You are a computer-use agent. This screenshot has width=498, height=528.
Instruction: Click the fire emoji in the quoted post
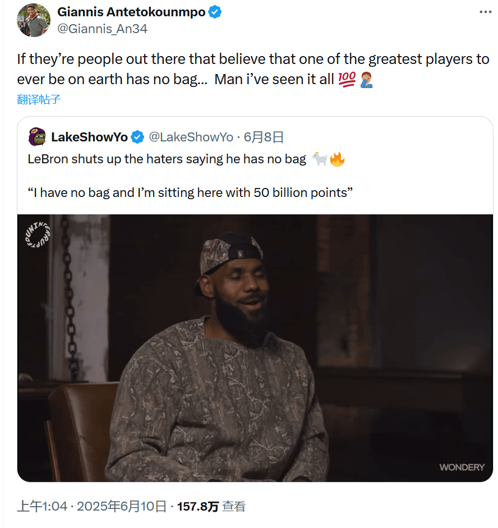pyautogui.click(x=337, y=159)
